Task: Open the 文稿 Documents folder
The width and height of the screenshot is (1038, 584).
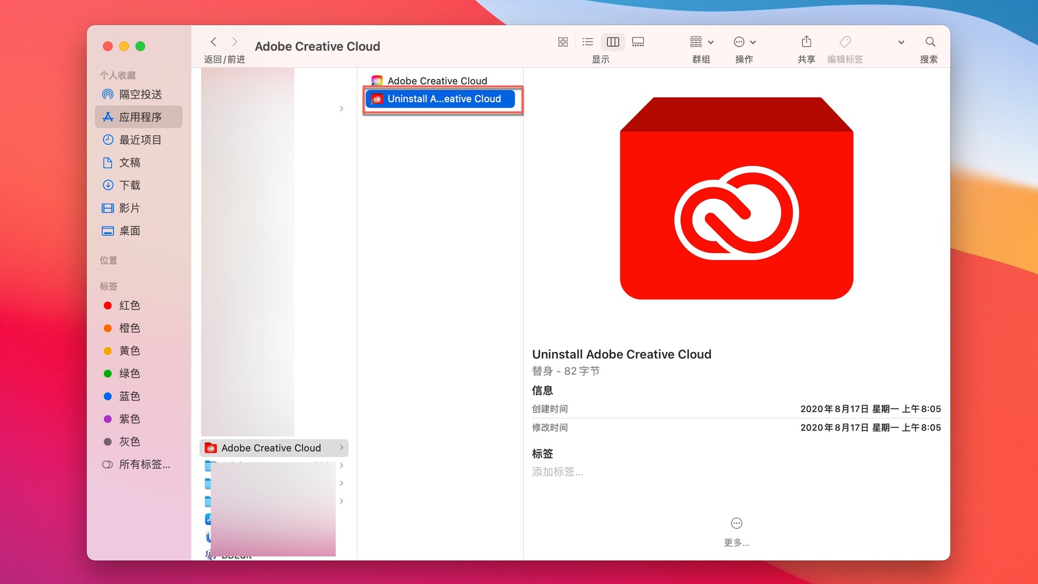Action: click(x=130, y=162)
